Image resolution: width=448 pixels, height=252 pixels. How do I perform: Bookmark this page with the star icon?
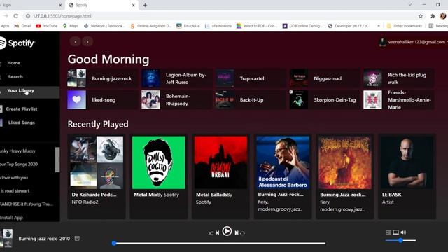coord(421,16)
